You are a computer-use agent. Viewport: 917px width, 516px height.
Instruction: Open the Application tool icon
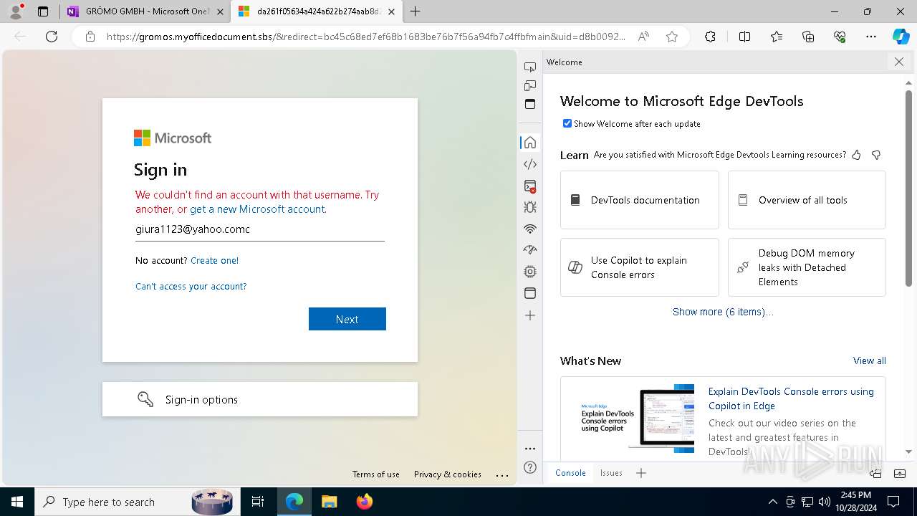click(530, 293)
